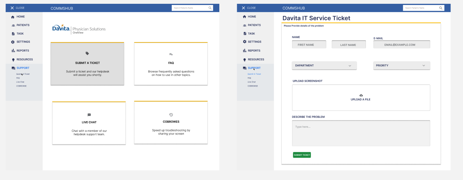Click the search magnifier icon in the left screen
The width and height of the screenshot is (463, 180).
click(x=210, y=8)
